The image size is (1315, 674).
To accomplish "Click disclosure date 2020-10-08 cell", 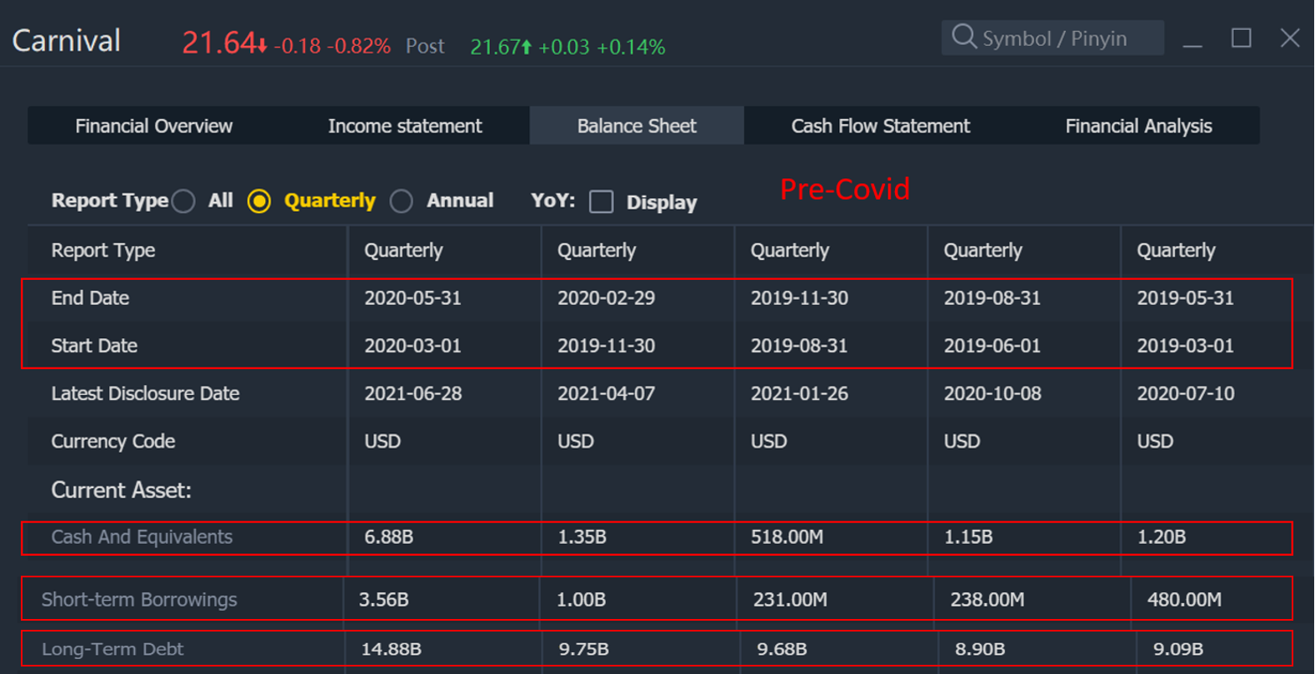I will coord(992,393).
